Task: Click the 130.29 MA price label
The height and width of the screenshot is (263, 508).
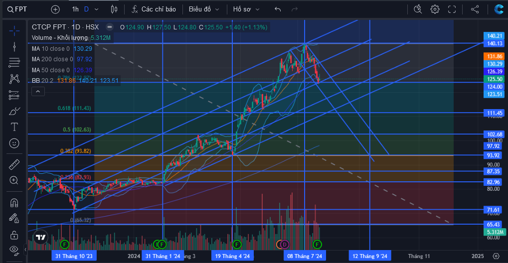Action: point(495,64)
